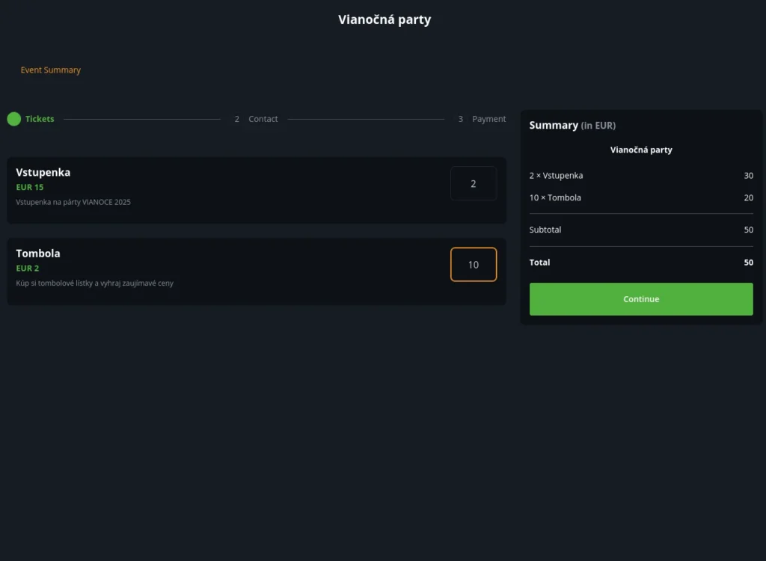The image size is (766, 561).
Task: Select the 2 × Vstupenka summary line
Action: (x=556, y=176)
